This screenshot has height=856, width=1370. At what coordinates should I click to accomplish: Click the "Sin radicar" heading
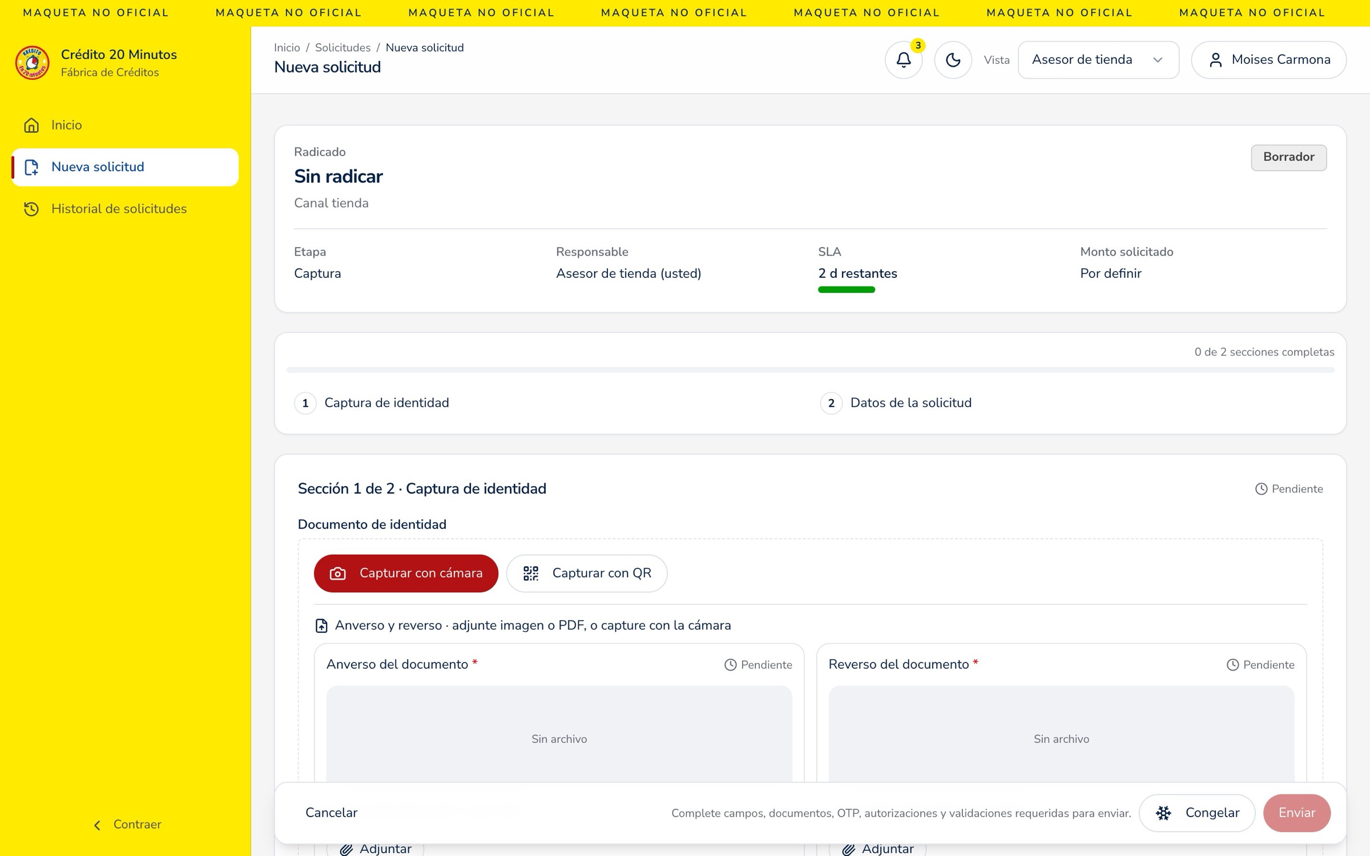pos(338,177)
